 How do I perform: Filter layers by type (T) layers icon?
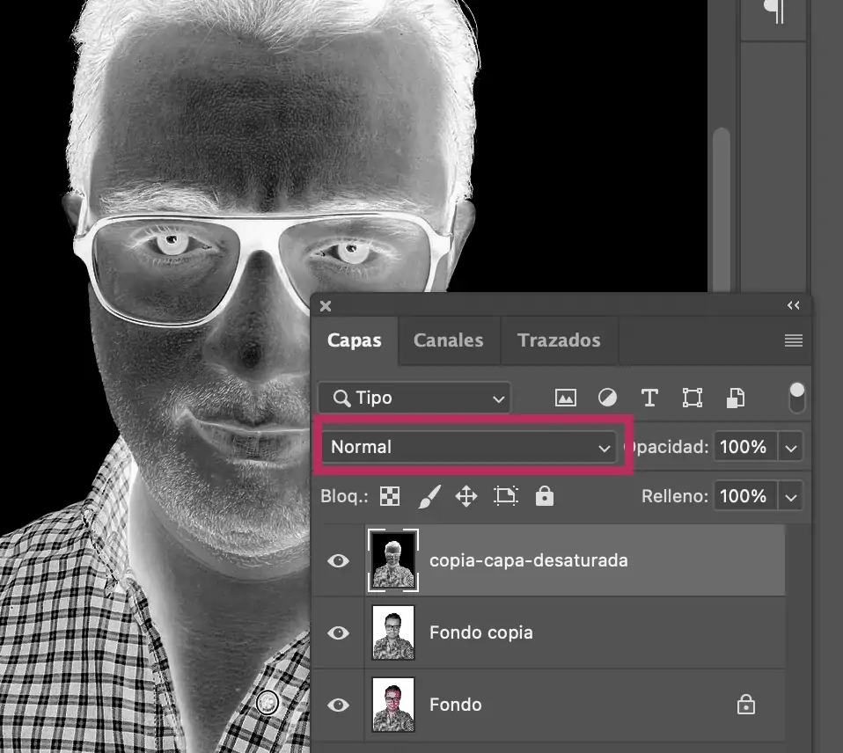[649, 398]
